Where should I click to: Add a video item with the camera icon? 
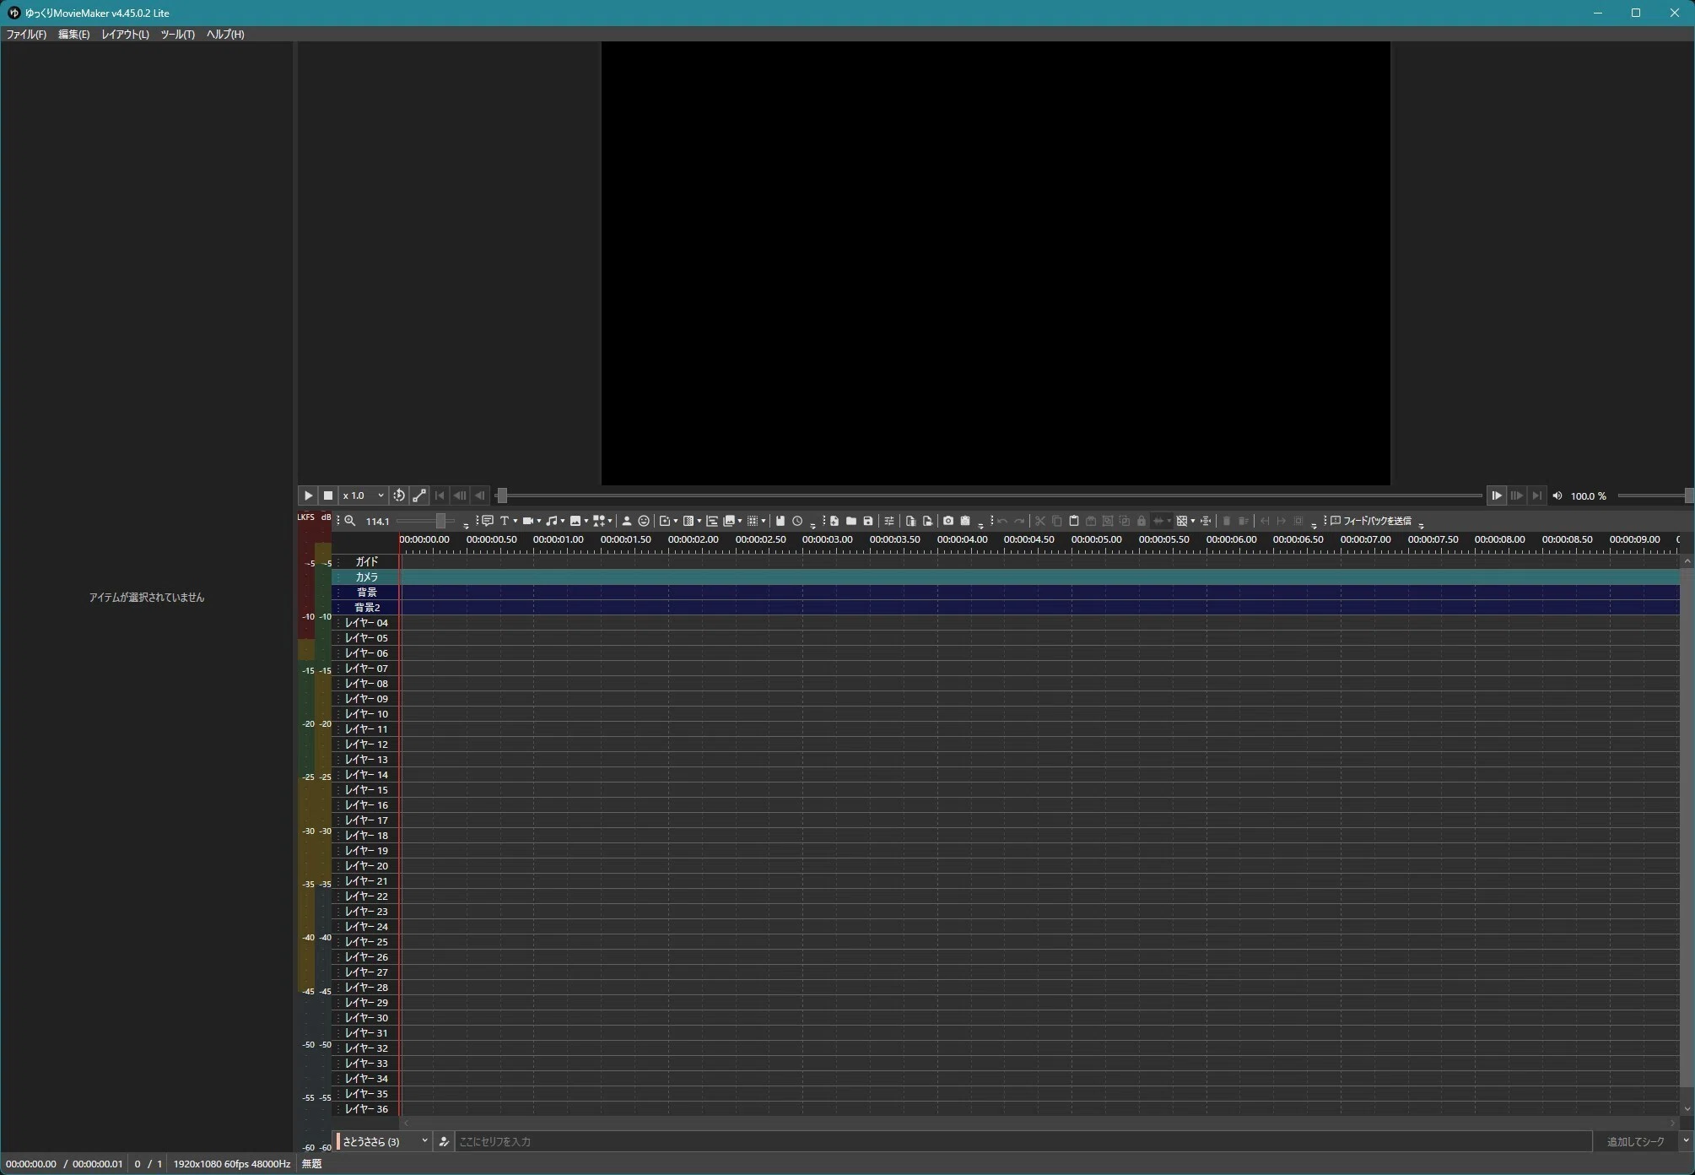coord(527,521)
